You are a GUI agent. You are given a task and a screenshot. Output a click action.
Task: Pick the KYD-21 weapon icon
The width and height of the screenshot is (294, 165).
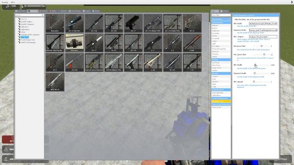[133, 62]
